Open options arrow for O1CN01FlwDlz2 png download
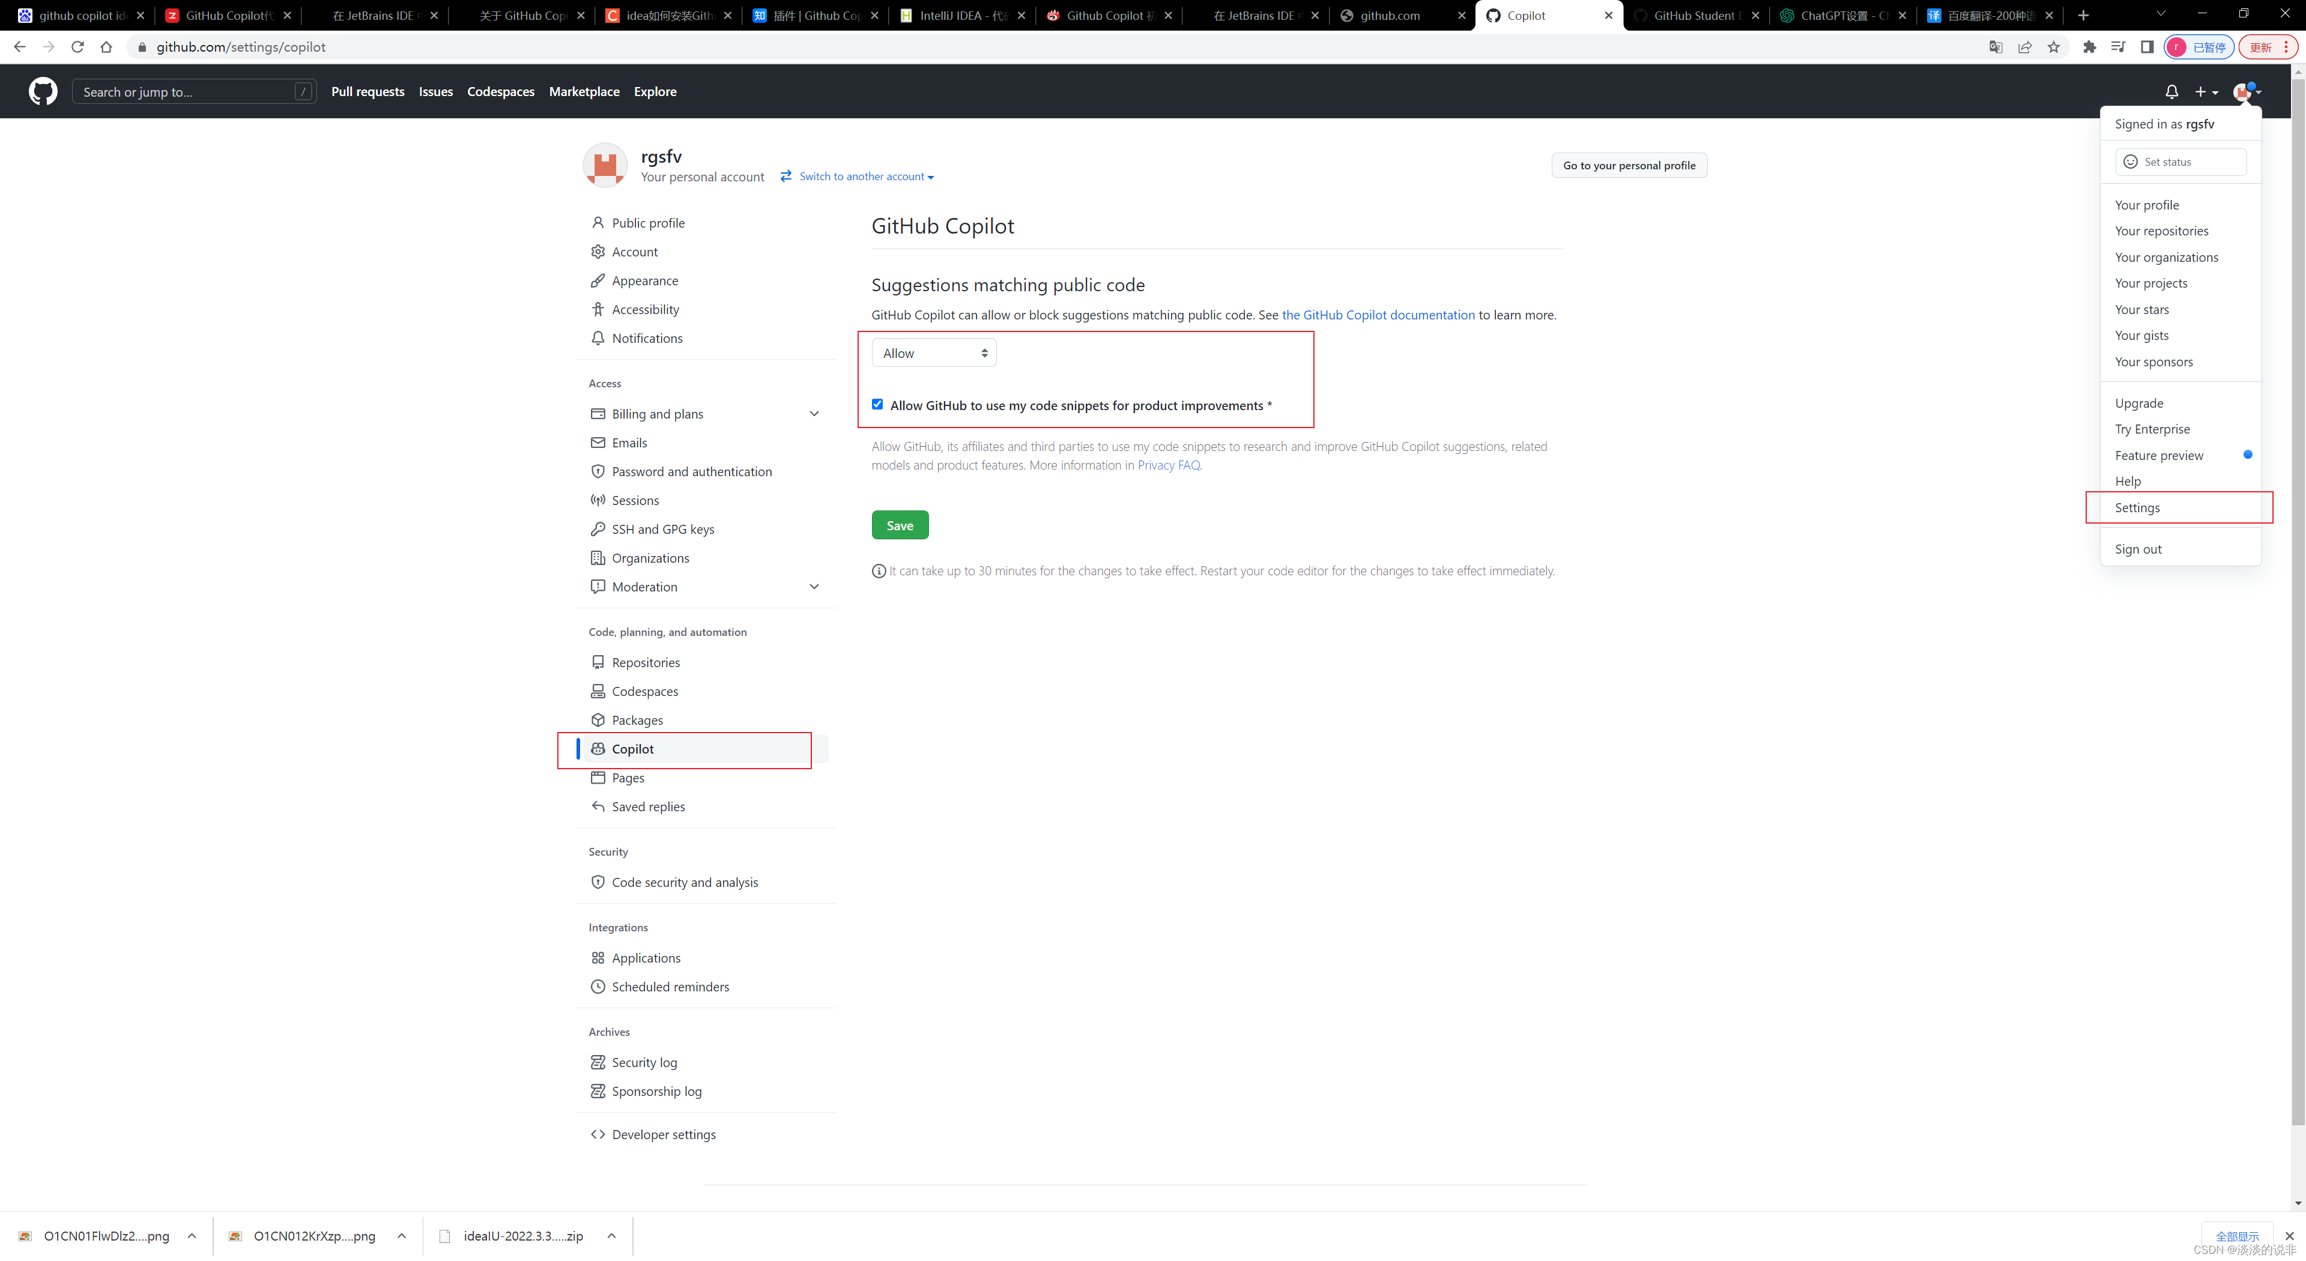Viewport: 2306px width, 1261px height. tap(192, 1236)
